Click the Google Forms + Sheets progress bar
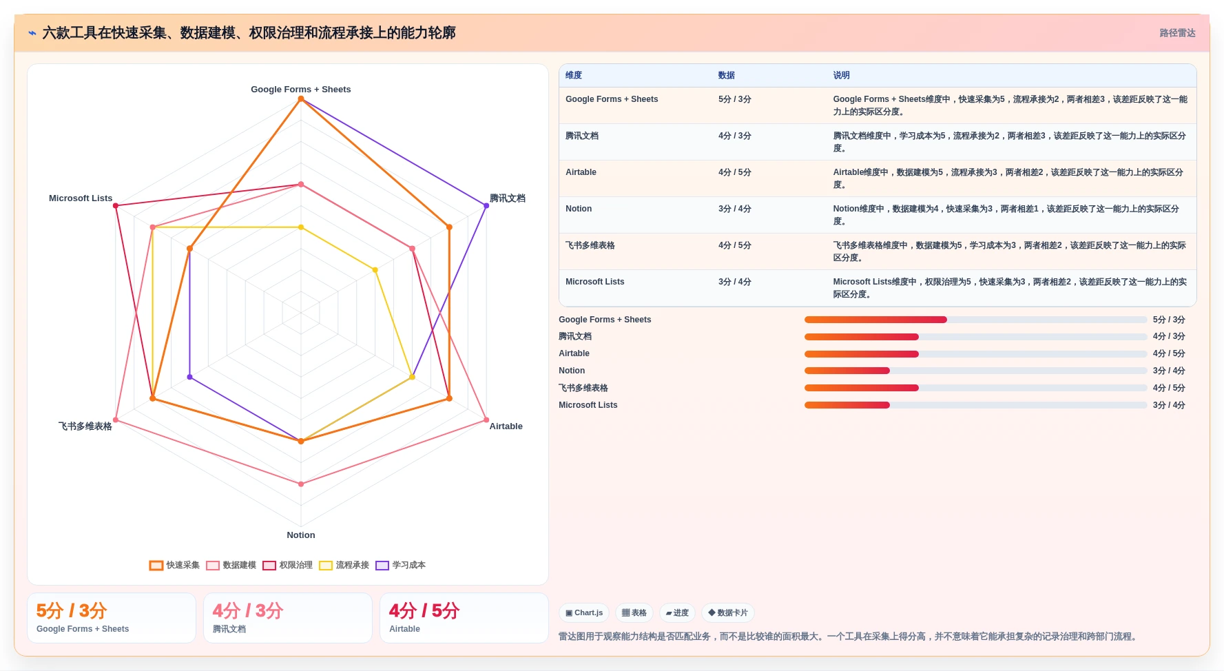1224x671 pixels. click(976, 320)
